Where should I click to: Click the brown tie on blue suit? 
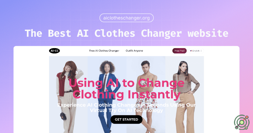click(105, 83)
